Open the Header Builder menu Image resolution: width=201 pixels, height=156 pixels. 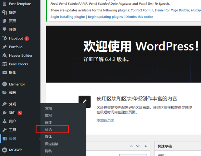click(x=20, y=55)
